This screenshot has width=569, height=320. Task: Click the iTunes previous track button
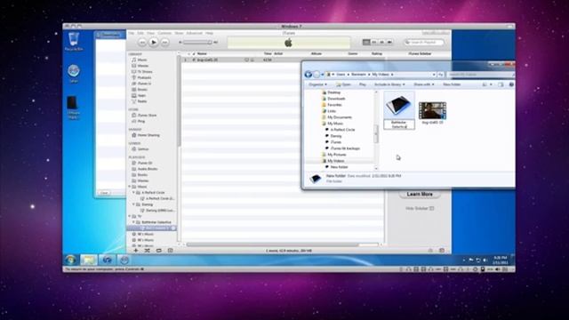click(142, 43)
